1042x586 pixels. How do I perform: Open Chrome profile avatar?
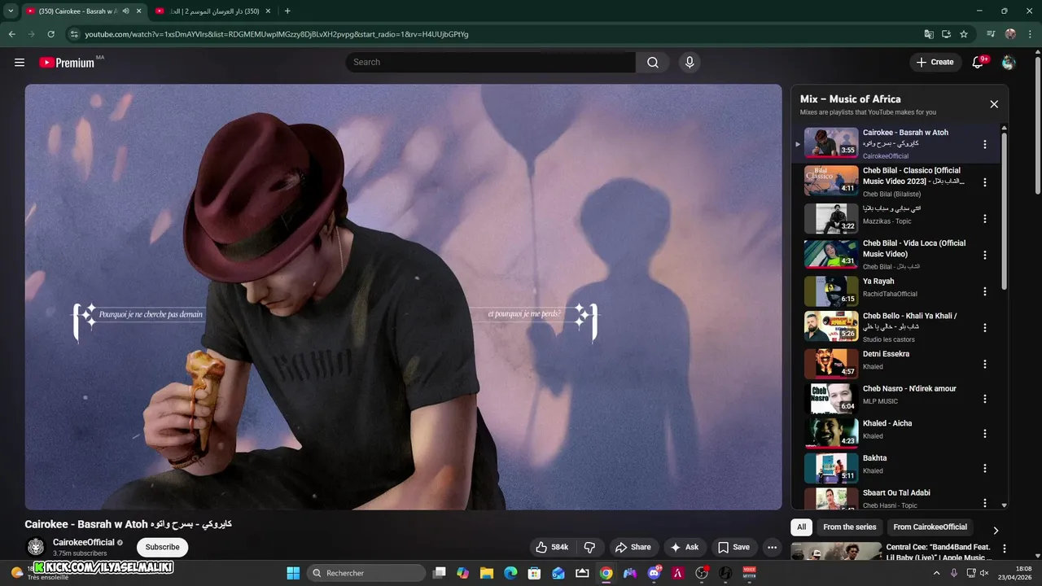1010,34
